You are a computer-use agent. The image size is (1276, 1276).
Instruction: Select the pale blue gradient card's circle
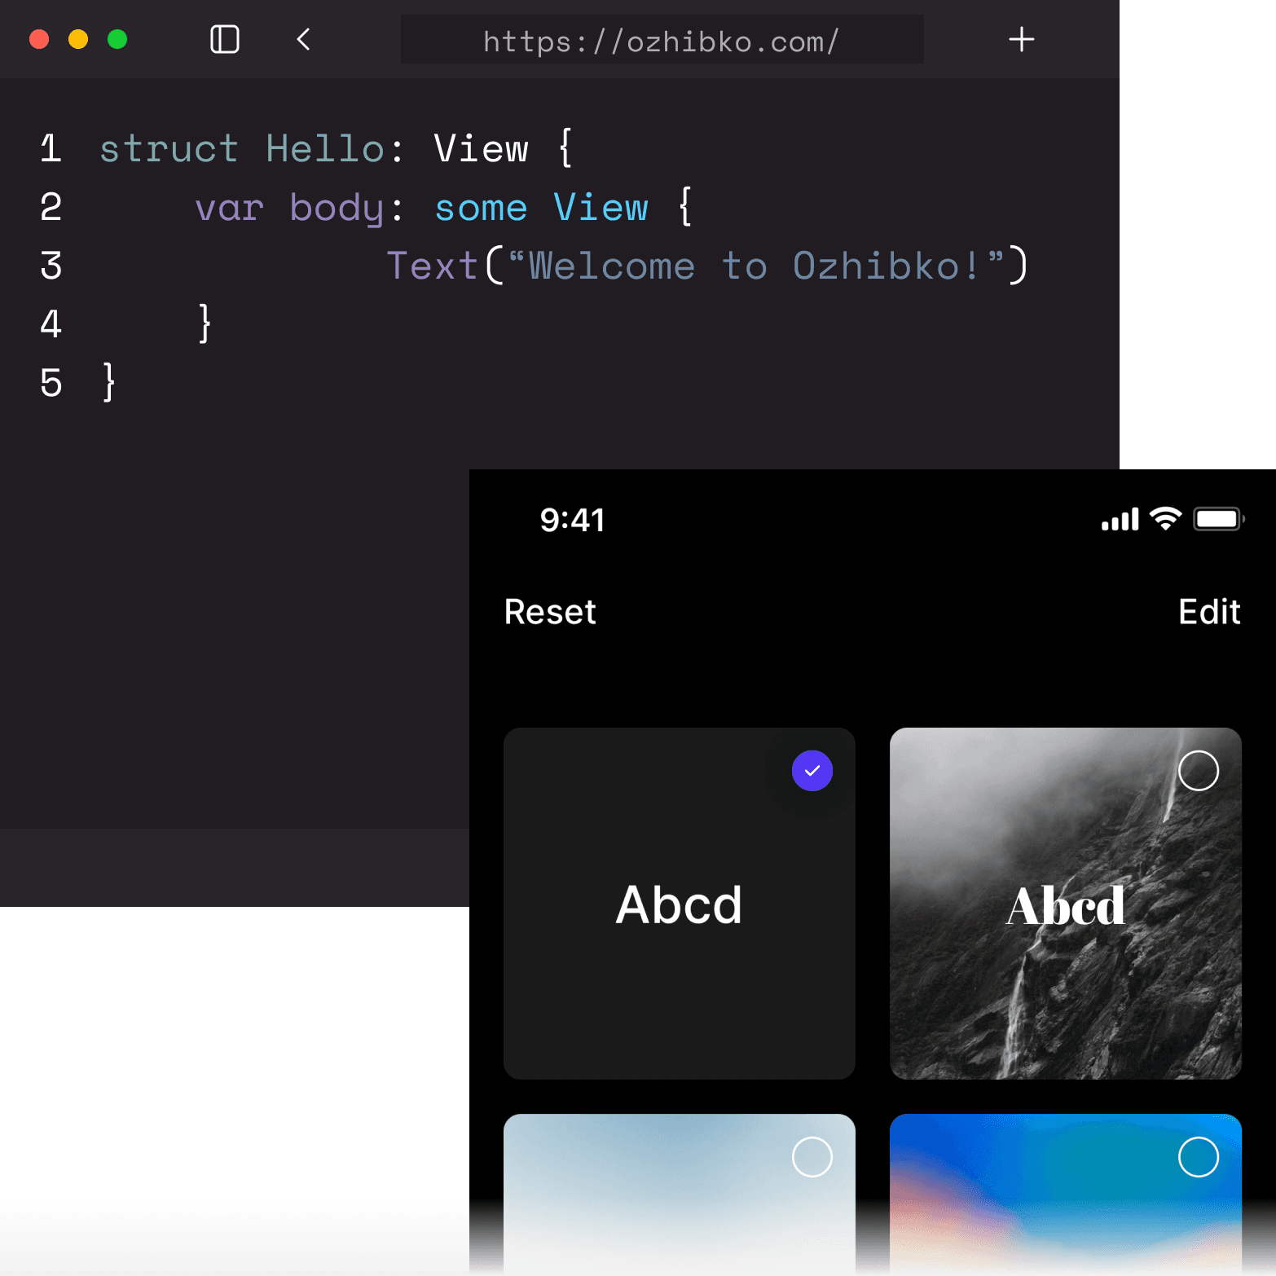(x=812, y=1156)
